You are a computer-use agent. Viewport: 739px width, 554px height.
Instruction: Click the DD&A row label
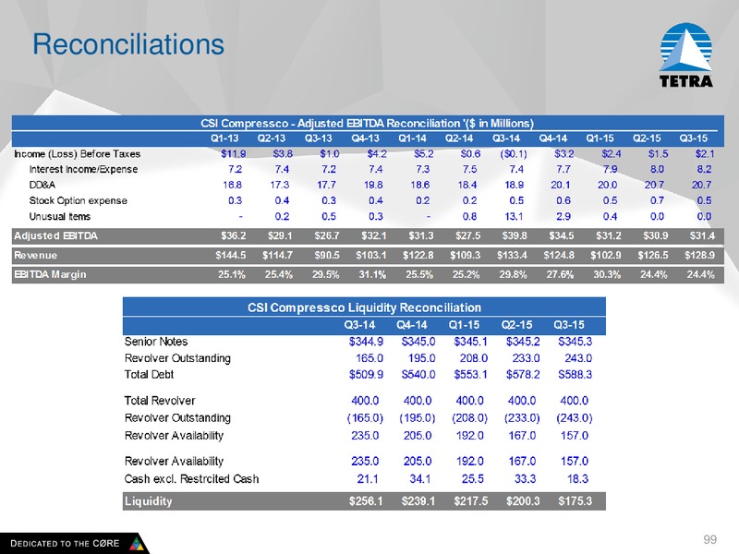[42, 185]
